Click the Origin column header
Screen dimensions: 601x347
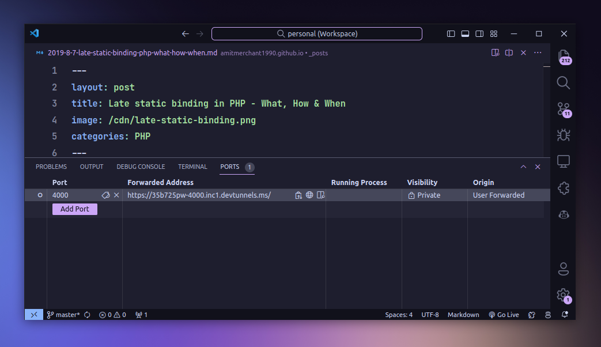pos(483,183)
